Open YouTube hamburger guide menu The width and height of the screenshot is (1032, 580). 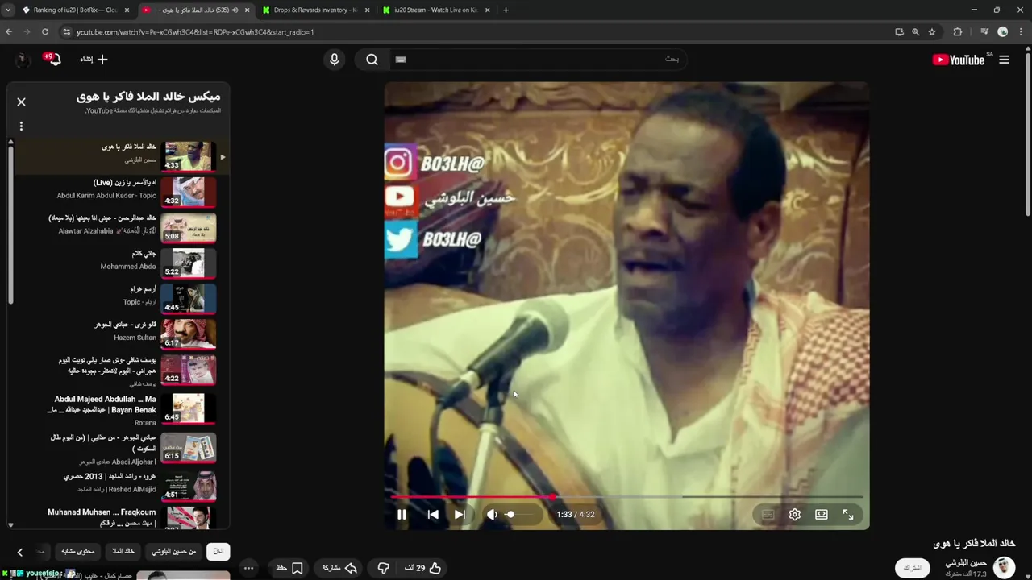[x=1004, y=60]
